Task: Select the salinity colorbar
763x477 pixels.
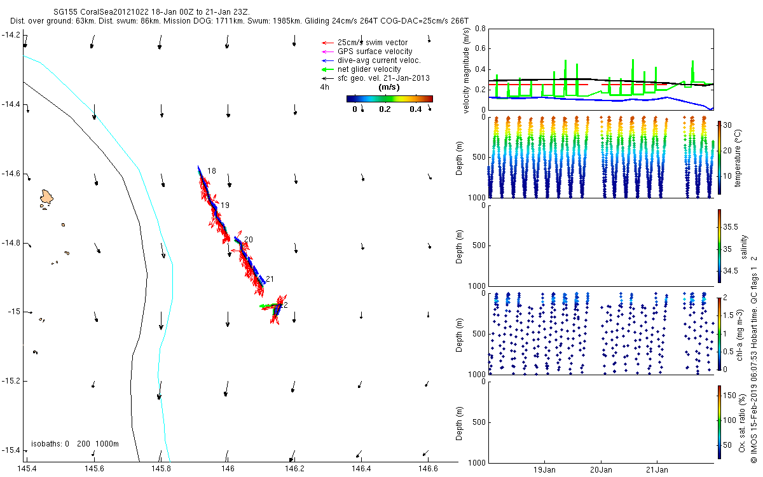Action: pos(719,245)
